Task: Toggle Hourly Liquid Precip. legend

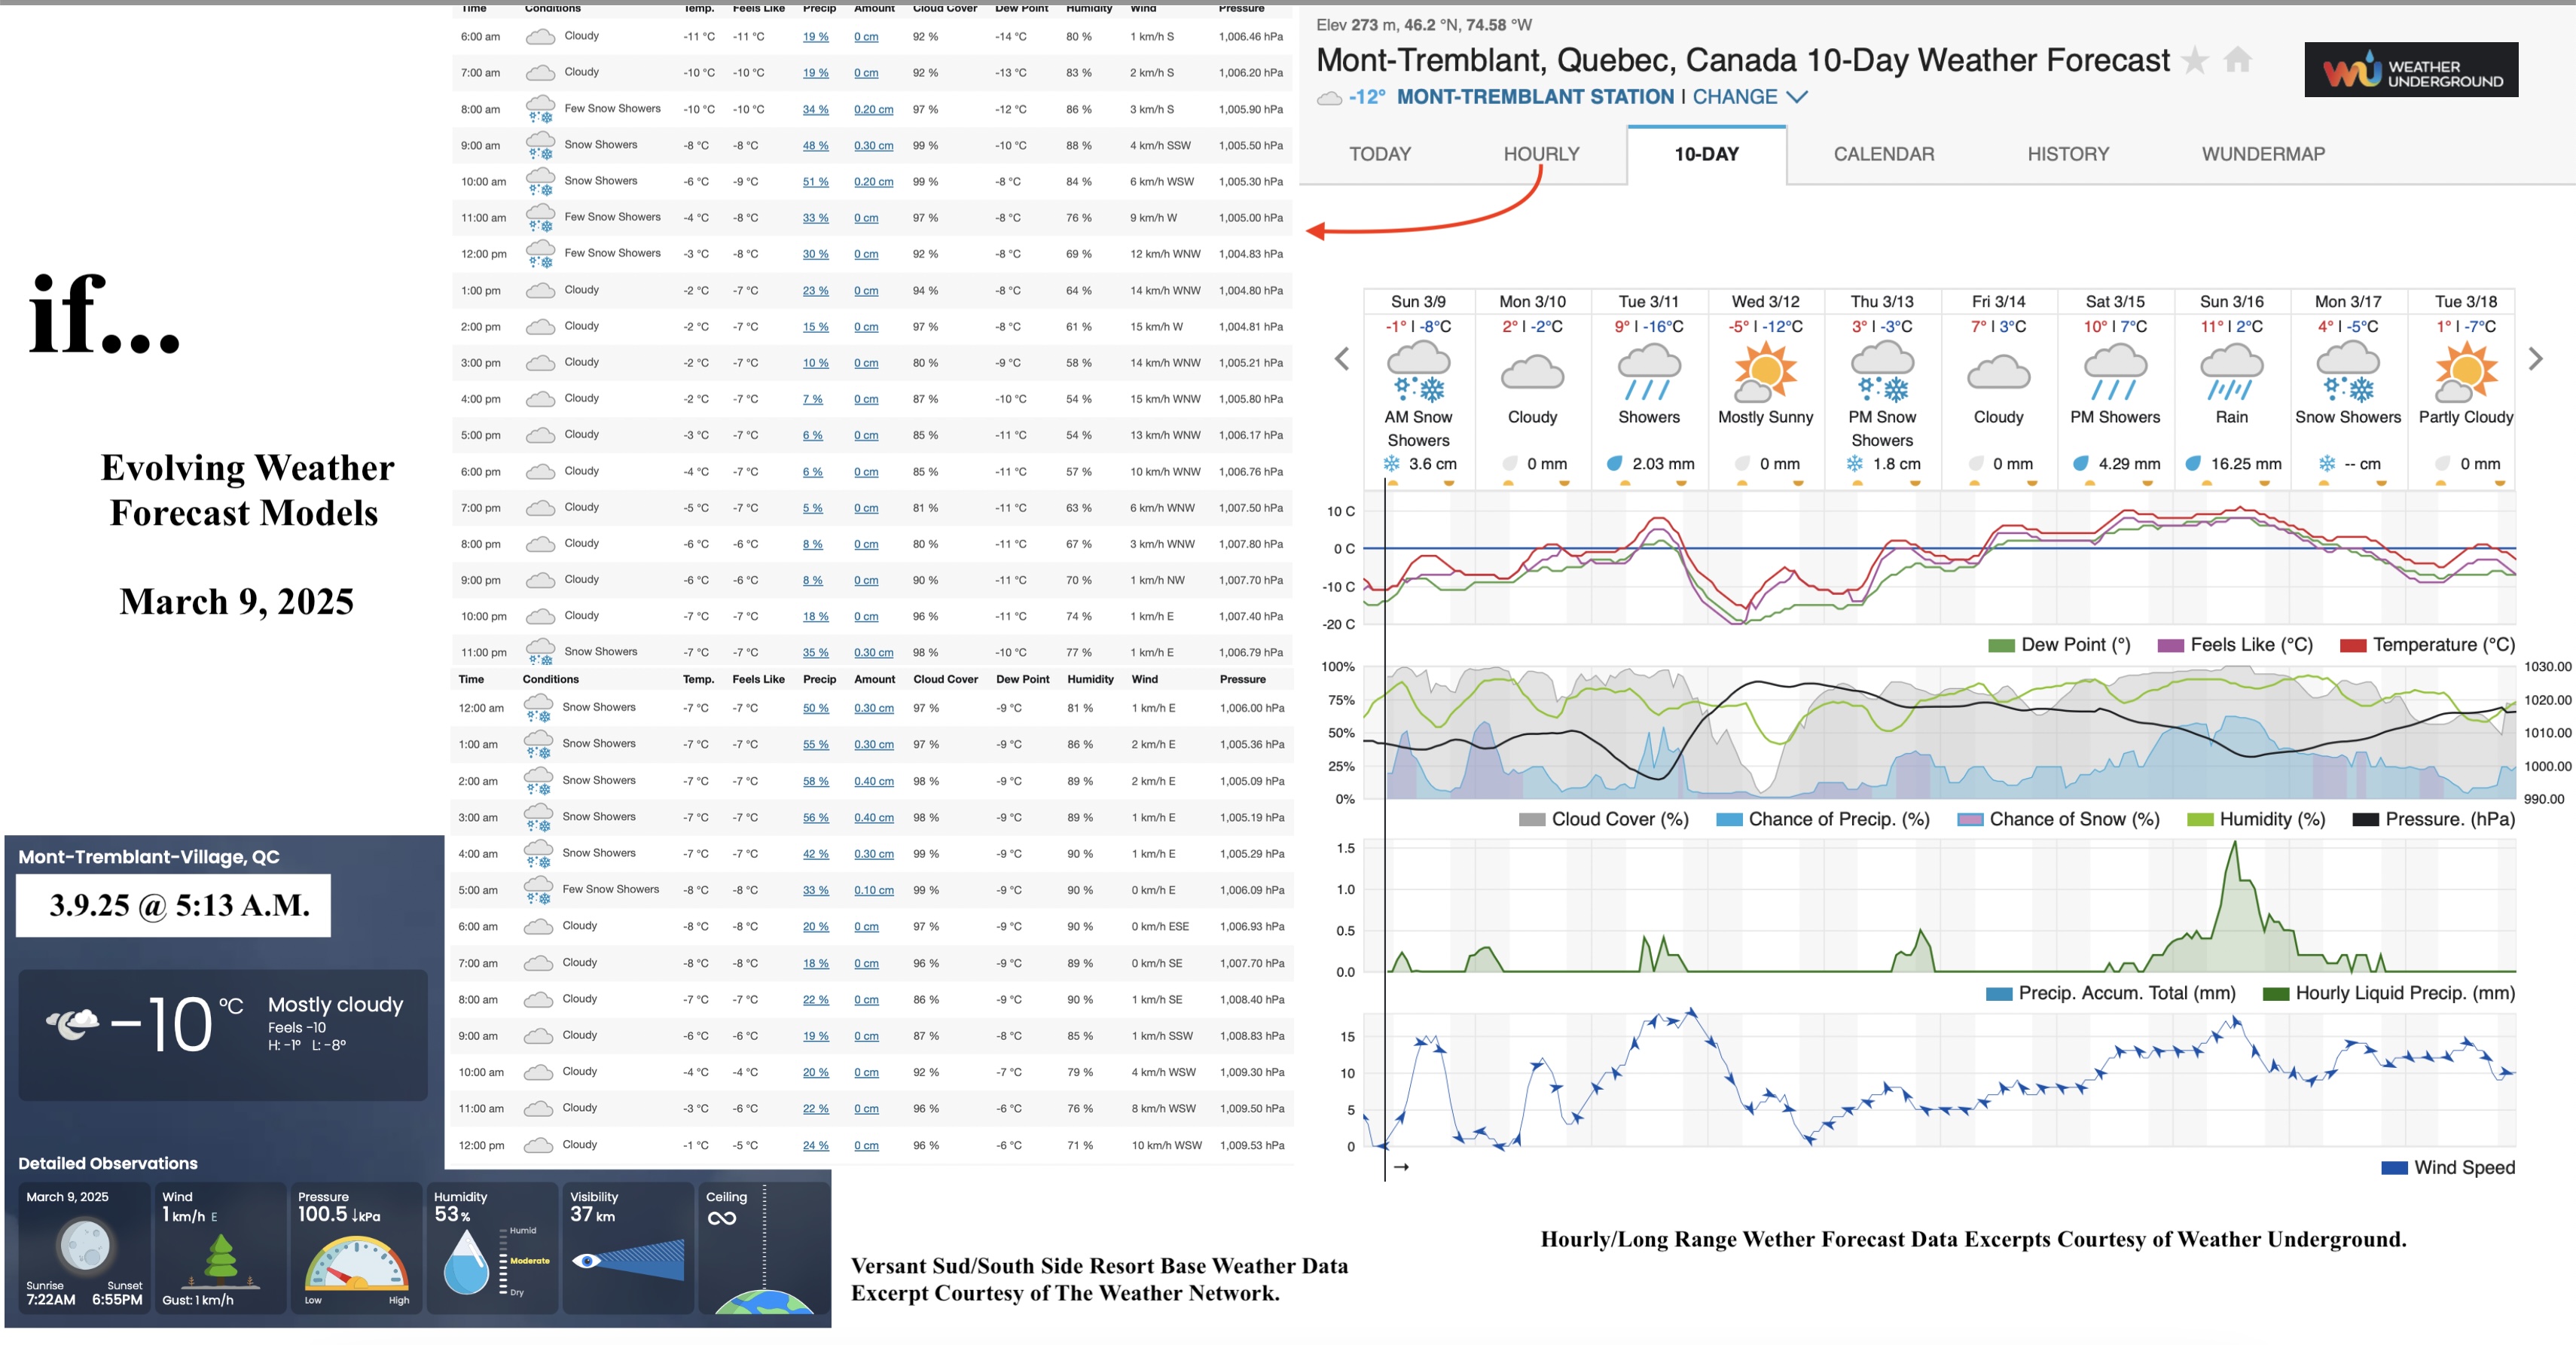Action: [2388, 993]
